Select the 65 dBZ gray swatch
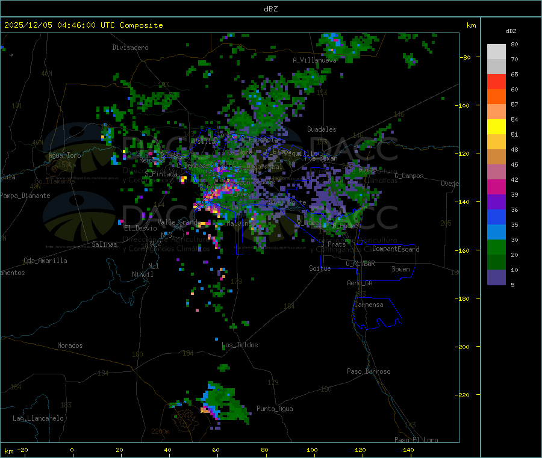Viewport: 542px width, 458px height. [496, 67]
